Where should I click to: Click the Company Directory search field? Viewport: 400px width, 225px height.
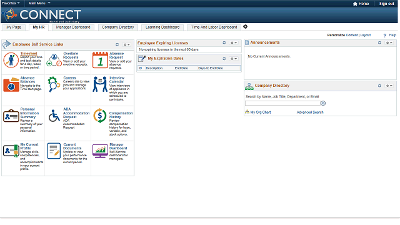tap(282, 103)
